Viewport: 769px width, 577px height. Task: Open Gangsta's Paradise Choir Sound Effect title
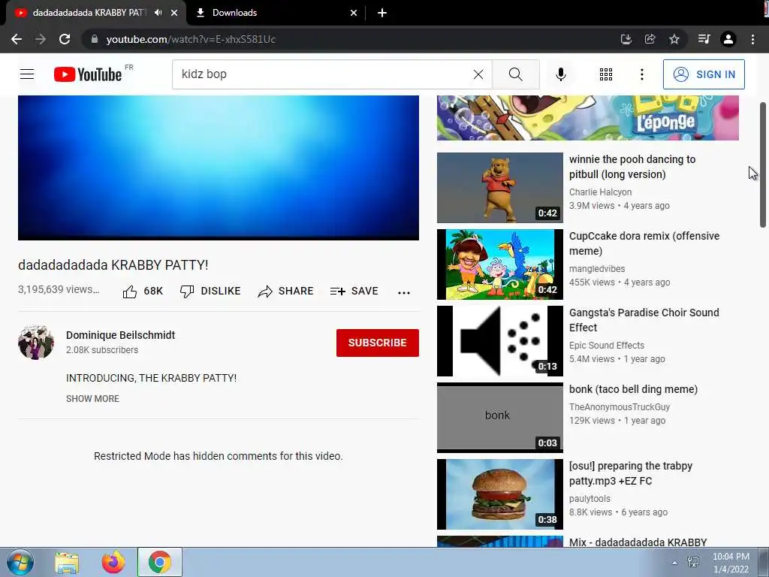644,320
